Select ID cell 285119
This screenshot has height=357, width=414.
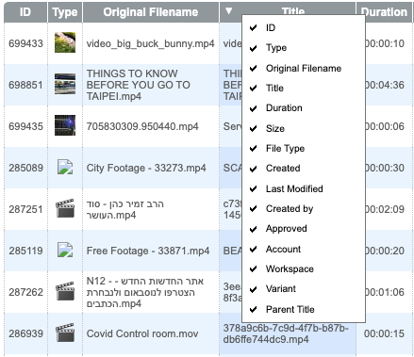[x=25, y=251]
